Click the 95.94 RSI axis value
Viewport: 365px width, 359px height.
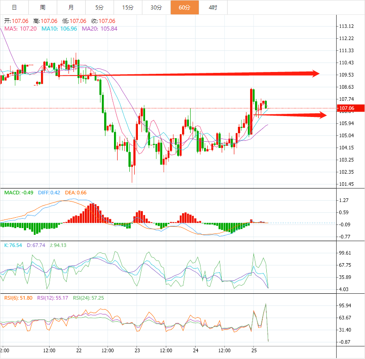coord(345,305)
